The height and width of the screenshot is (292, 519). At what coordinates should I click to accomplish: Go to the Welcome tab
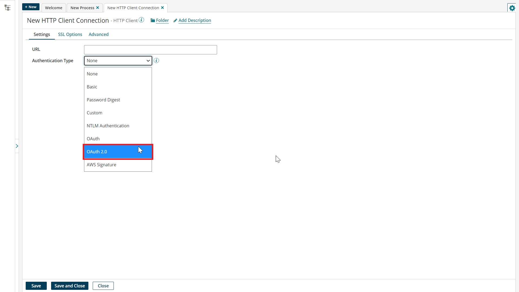point(54,8)
